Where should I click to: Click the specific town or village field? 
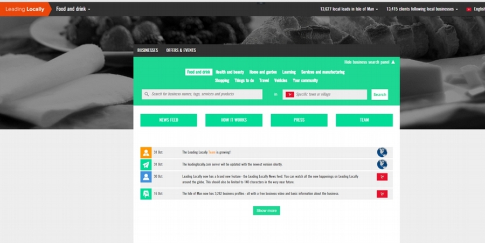[x=324, y=94]
